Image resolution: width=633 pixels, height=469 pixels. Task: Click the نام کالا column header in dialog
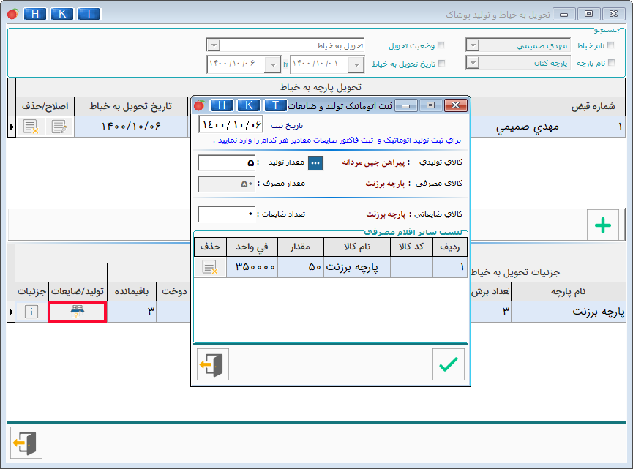(357, 247)
